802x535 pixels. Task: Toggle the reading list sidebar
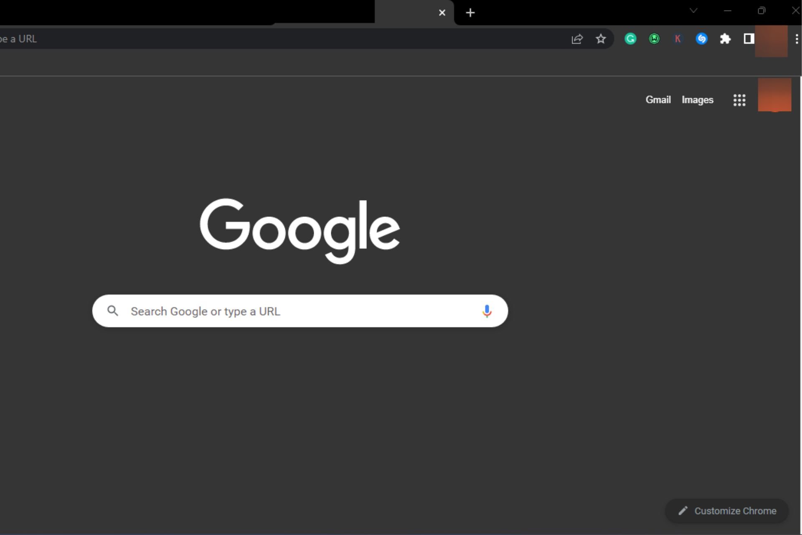pos(748,39)
